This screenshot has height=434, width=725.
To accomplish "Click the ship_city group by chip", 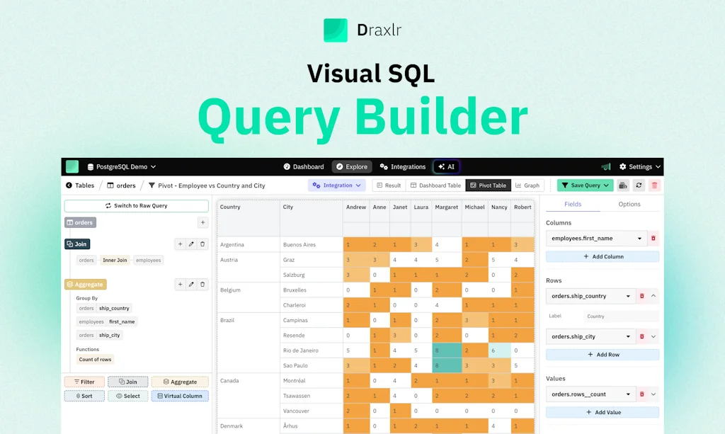I will (110, 335).
